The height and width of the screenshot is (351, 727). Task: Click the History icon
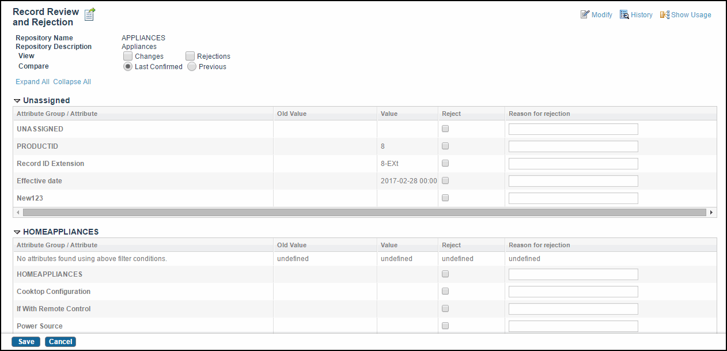click(x=624, y=15)
